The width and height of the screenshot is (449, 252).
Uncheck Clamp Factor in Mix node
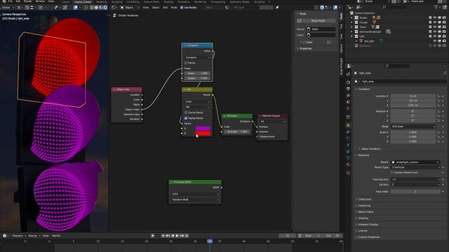tap(185, 118)
